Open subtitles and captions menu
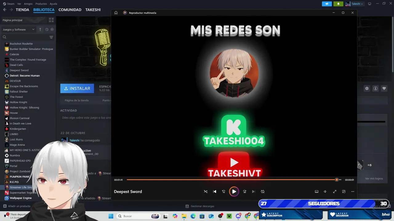Viewport: 394px width, 221px height. coord(316,192)
